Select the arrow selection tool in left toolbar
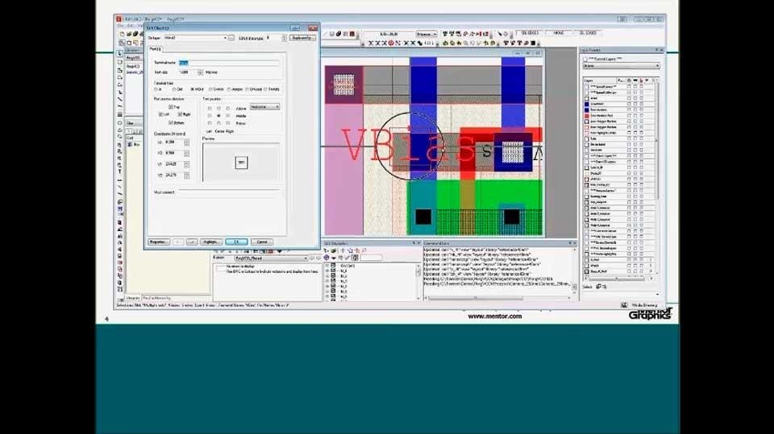The width and height of the screenshot is (774, 434). [x=120, y=52]
